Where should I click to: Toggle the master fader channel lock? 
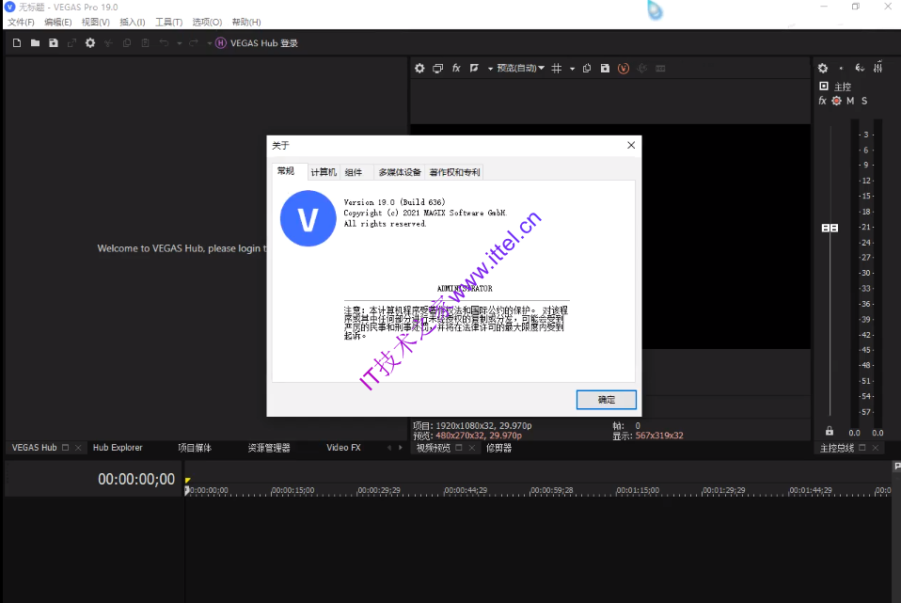[830, 431]
